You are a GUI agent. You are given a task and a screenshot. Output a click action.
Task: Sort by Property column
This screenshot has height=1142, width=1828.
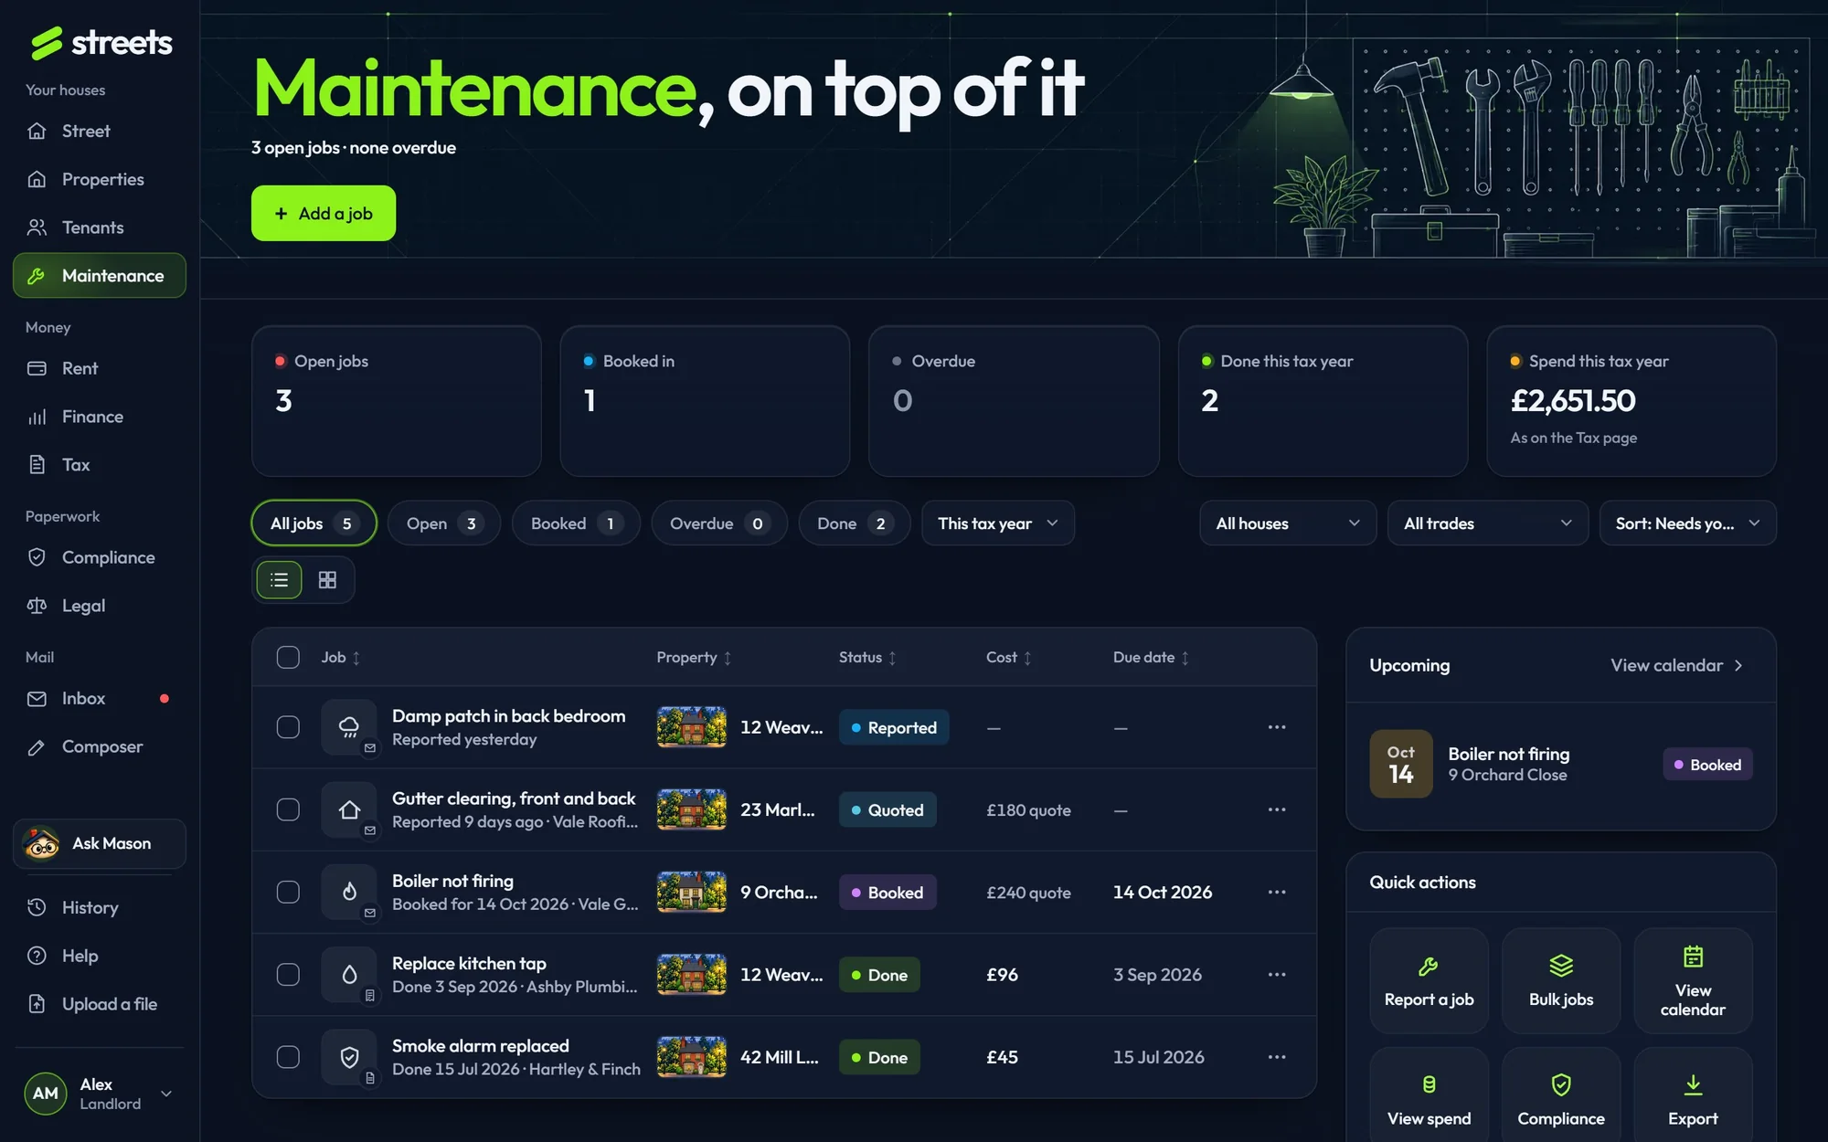pyautogui.click(x=695, y=658)
